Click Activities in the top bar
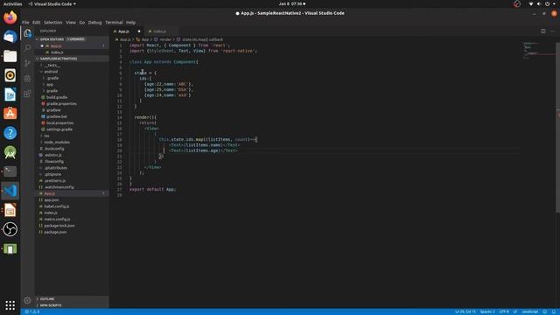This screenshot has width=560, height=315. coord(12,3)
